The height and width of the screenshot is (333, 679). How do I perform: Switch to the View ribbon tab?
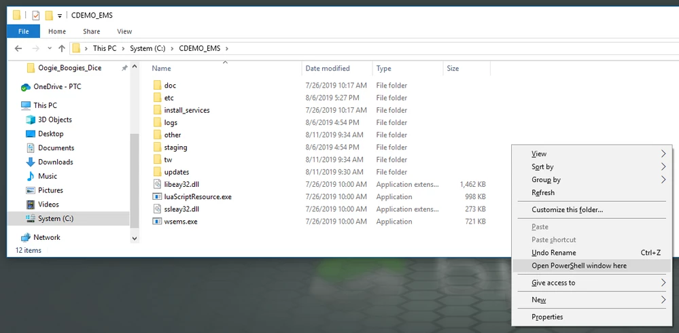click(x=124, y=31)
